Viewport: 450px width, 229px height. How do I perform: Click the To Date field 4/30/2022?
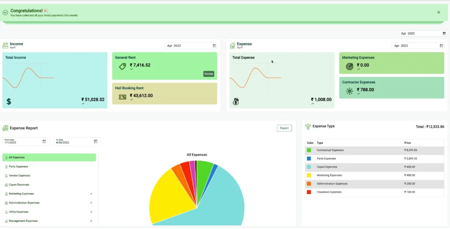click(77, 141)
